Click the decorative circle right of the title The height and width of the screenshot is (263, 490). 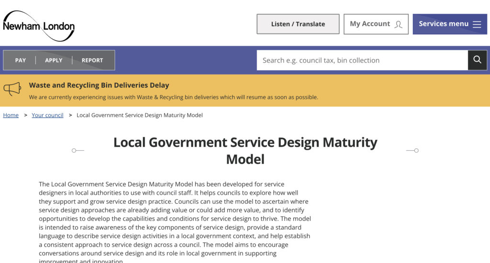(416, 150)
